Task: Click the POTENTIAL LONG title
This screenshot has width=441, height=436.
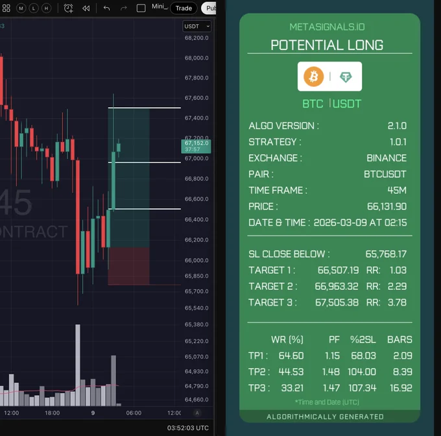Action: tap(327, 45)
